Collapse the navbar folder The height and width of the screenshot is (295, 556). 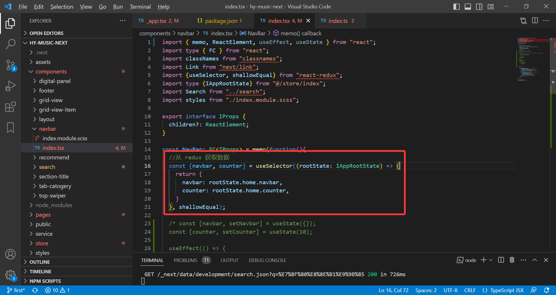[77, 129]
